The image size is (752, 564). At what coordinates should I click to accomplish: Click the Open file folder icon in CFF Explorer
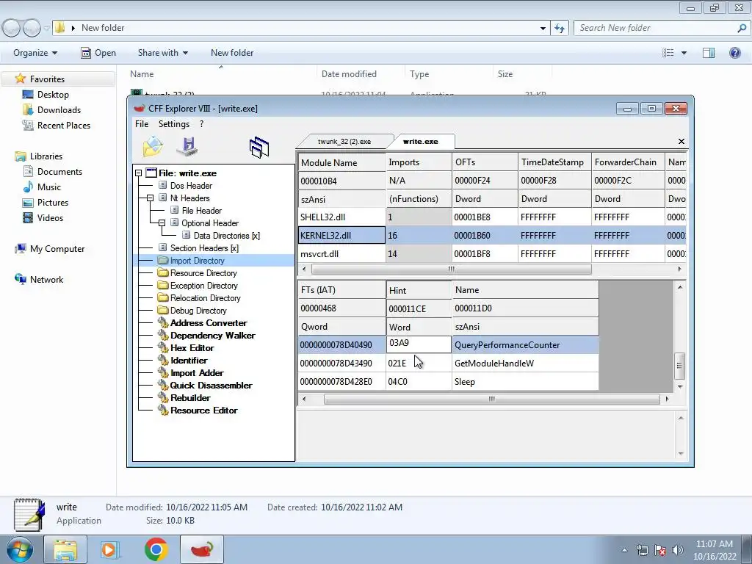click(x=153, y=147)
